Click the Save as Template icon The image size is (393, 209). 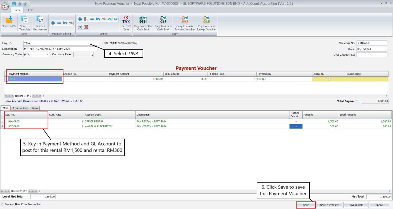click(x=25, y=23)
